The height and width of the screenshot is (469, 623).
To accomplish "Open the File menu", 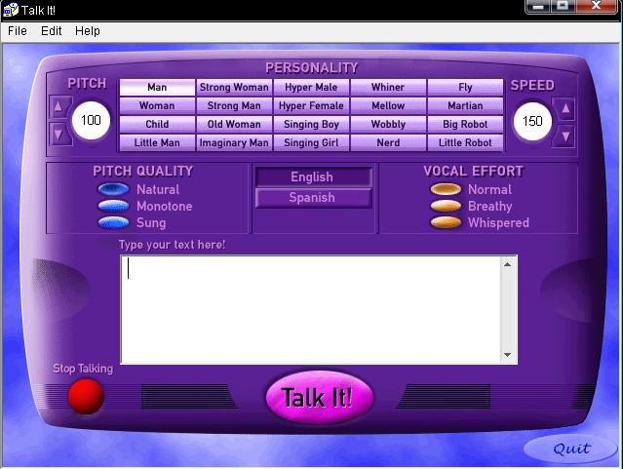I will pyautogui.click(x=18, y=31).
